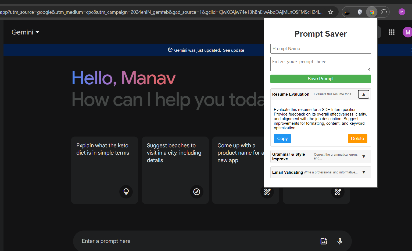Open the Gemini model dropdown
This screenshot has width=412, height=251.
point(26,32)
